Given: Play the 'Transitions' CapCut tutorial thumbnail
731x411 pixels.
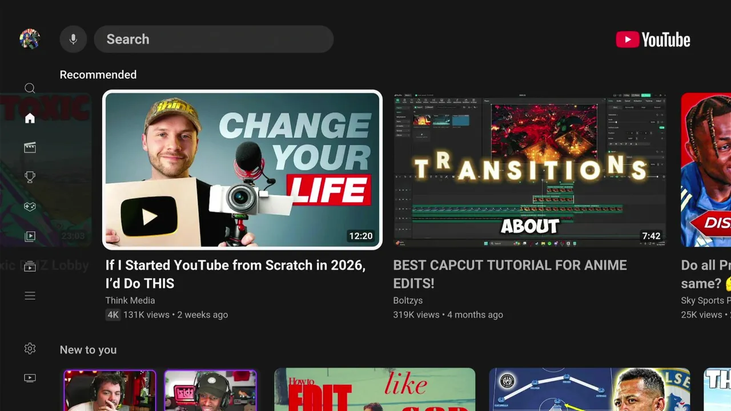Looking at the screenshot, I should coord(529,170).
